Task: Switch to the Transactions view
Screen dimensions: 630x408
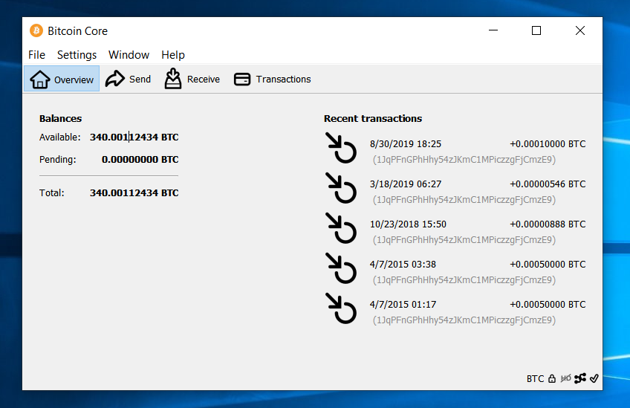Action: click(272, 80)
